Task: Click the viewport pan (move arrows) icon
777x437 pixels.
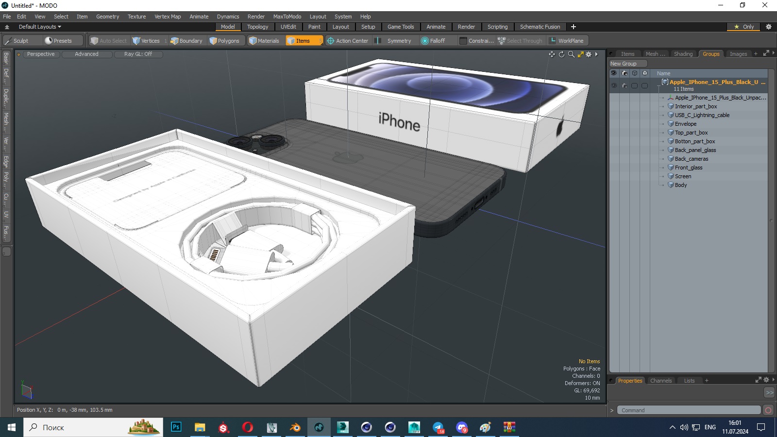Action: 552,54
